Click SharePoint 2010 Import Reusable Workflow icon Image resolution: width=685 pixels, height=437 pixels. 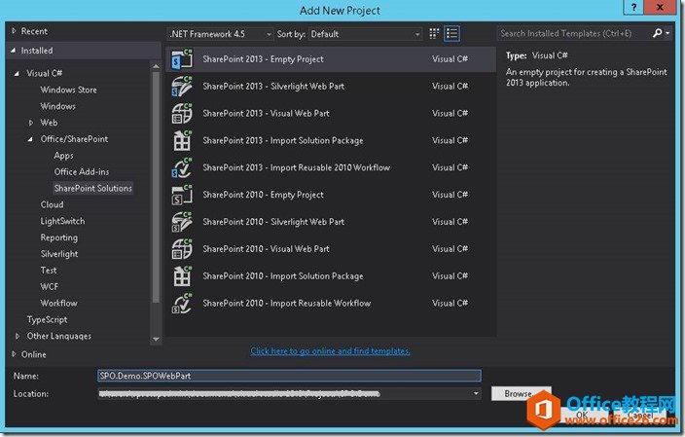tap(182, 303)
